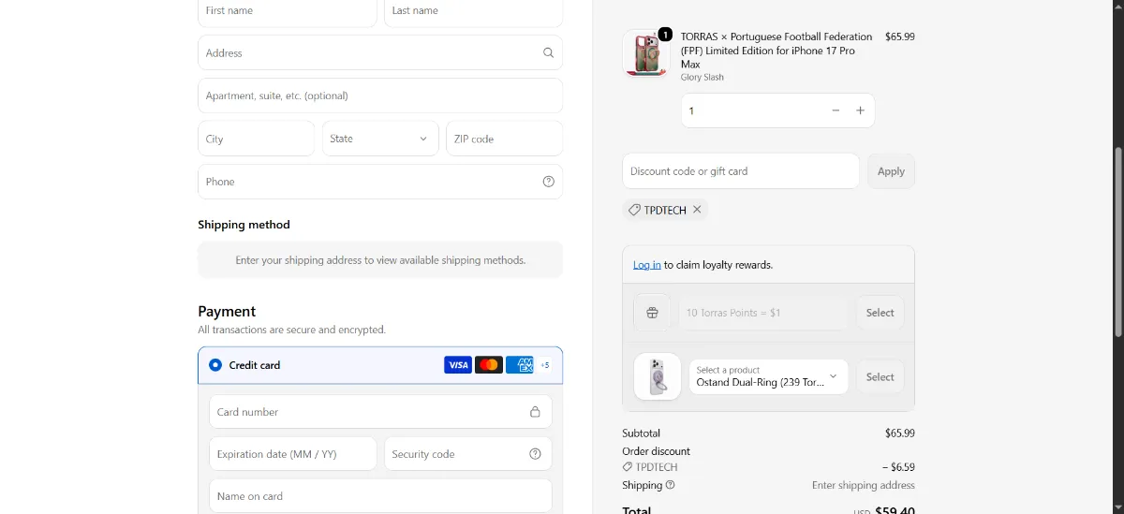Focus the Phone field

(x=380, y=182)
